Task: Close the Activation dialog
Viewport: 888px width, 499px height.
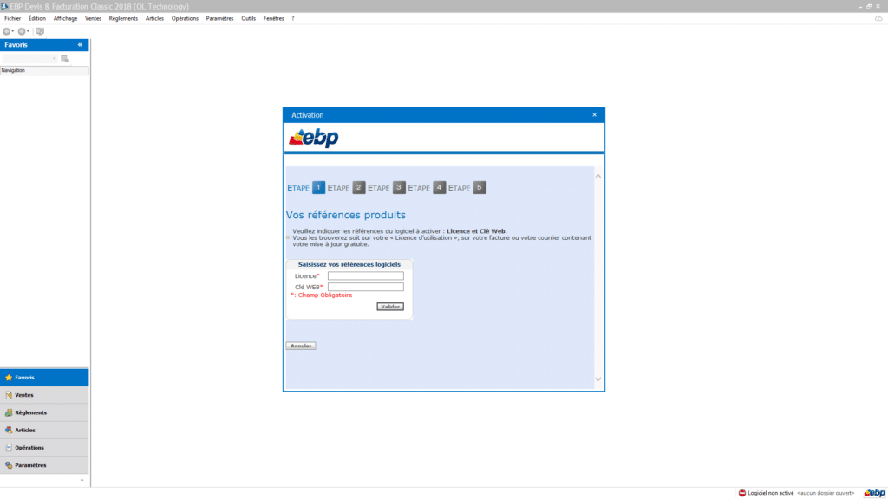Action: tap(594, 115)
